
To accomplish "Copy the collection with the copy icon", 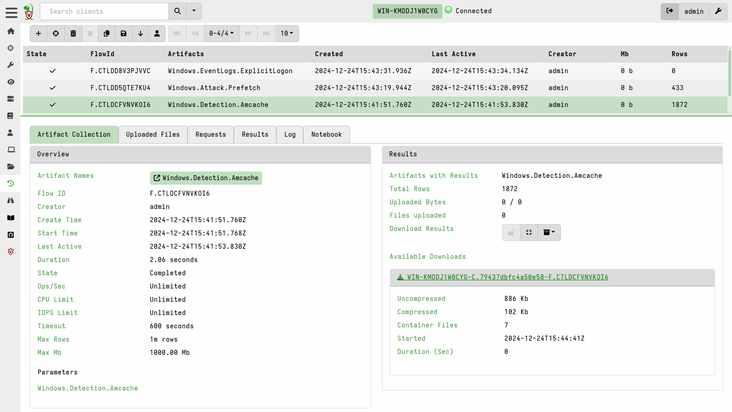I will [106, 33].
